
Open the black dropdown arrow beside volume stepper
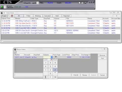(x=56, y=57)
